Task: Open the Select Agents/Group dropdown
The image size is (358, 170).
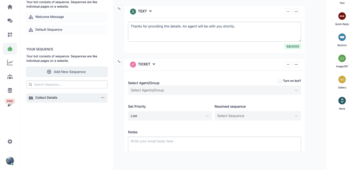Action: 214,90
